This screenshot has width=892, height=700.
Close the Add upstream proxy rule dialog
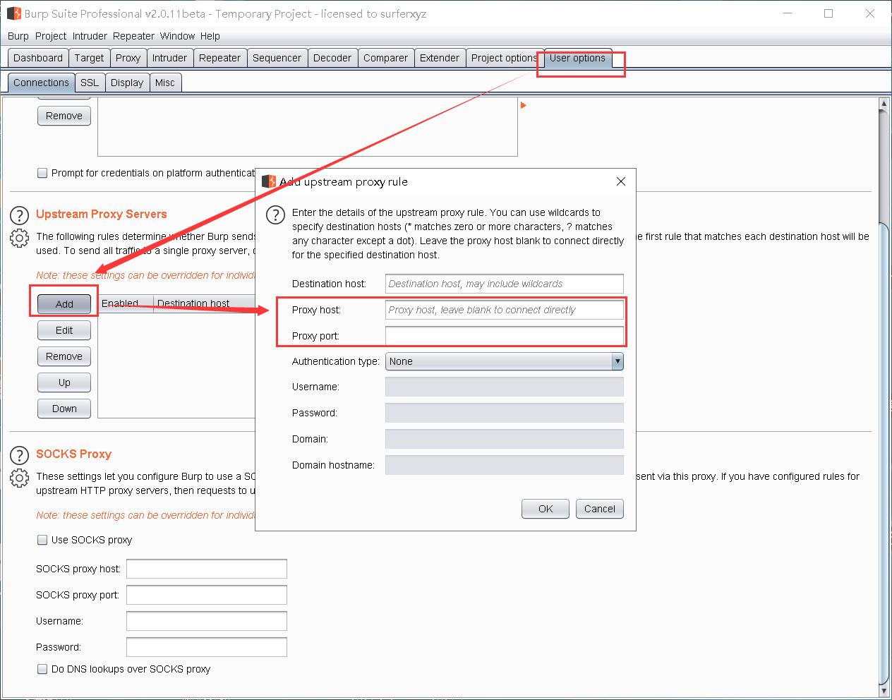point(620,181)
